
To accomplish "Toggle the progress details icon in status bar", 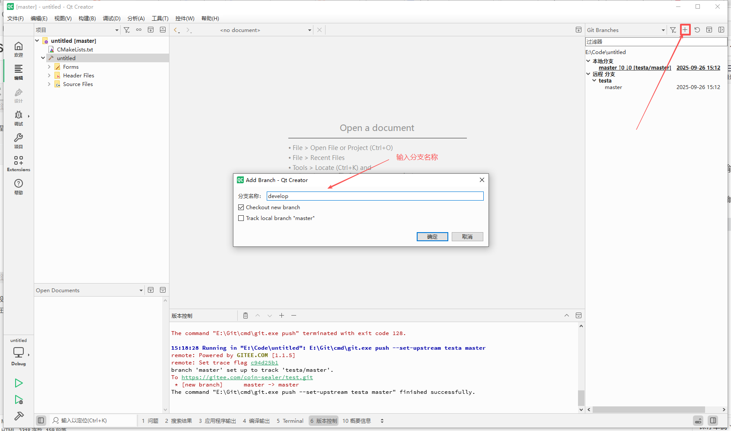I will click(x=698, y=420).
